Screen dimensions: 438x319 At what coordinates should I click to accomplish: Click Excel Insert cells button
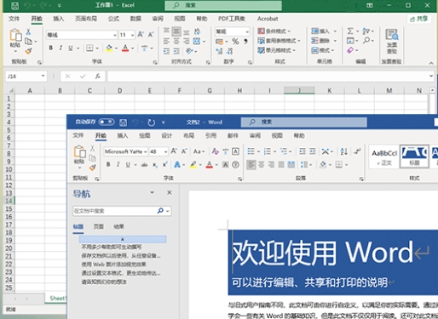coord(320,31)
